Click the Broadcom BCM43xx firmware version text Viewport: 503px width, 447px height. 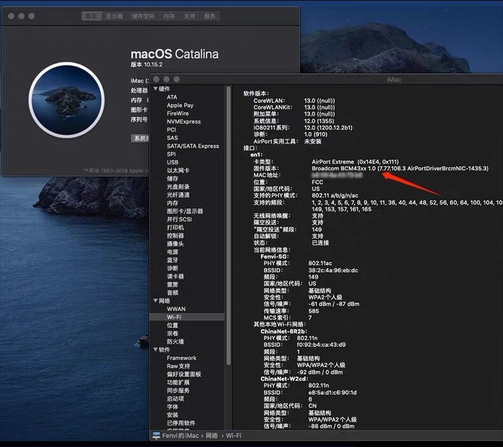pyautogui.click(x=400, y=169)
